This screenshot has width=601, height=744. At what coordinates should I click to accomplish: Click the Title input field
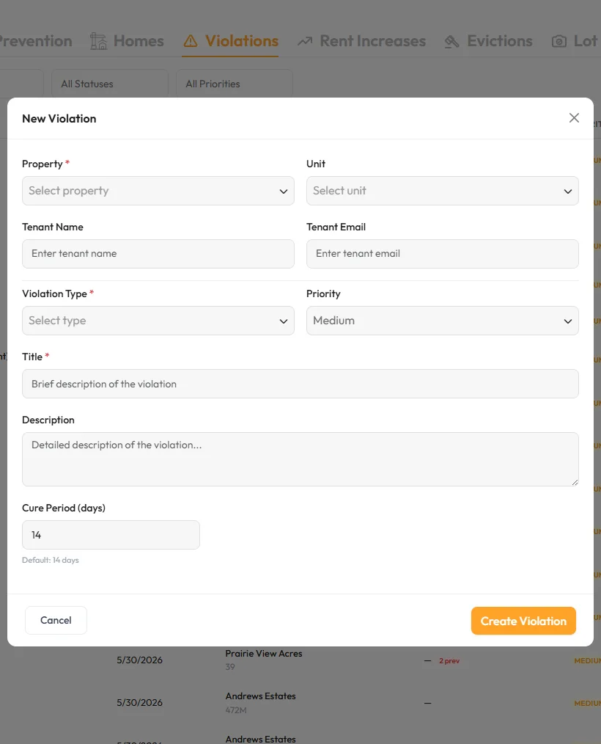[300, 384]
